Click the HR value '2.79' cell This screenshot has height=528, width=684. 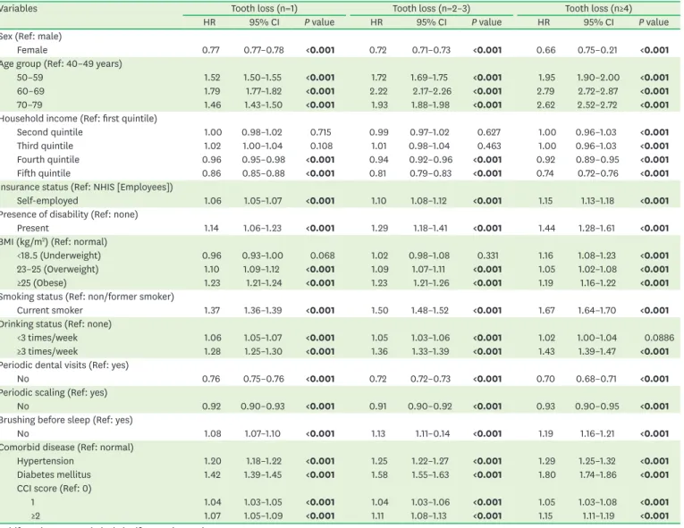coord(545,91)
